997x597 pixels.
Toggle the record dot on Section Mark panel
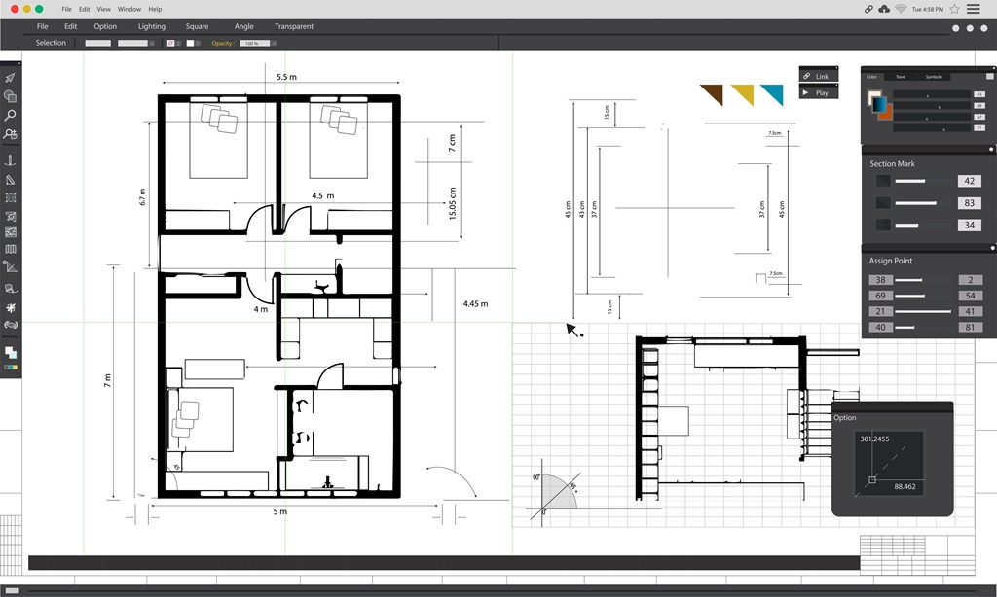click(x=990, y=148)
